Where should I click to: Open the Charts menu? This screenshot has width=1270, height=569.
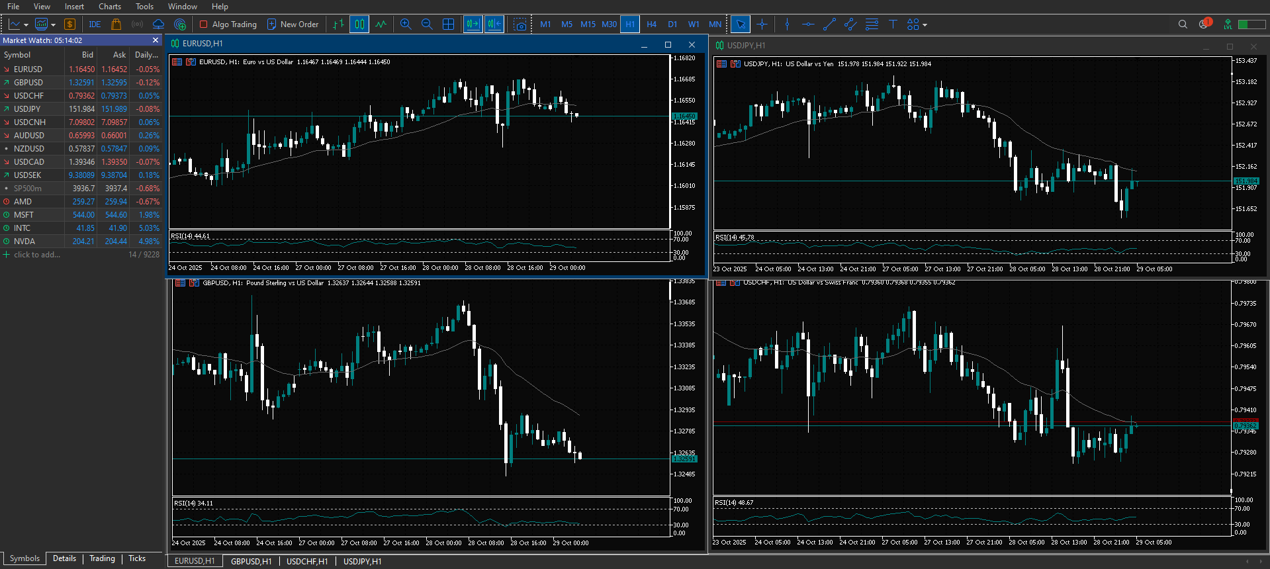[110, 7]
